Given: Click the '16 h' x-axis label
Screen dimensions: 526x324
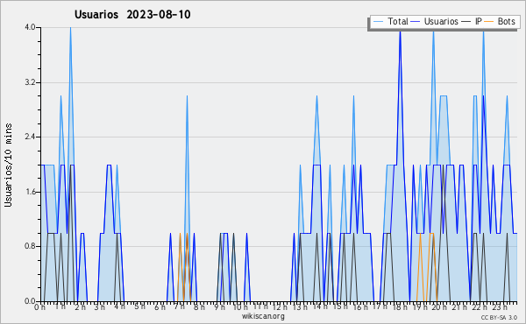Looking at the screenshot, I should click(x=360, y=307).
